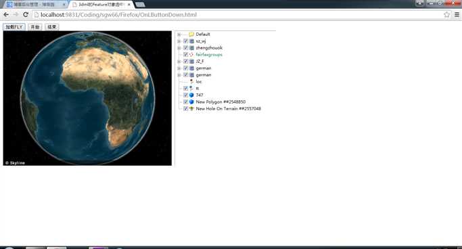Go back to the previous page
Viewport: 462px width, 249px height.
(6, 14)
